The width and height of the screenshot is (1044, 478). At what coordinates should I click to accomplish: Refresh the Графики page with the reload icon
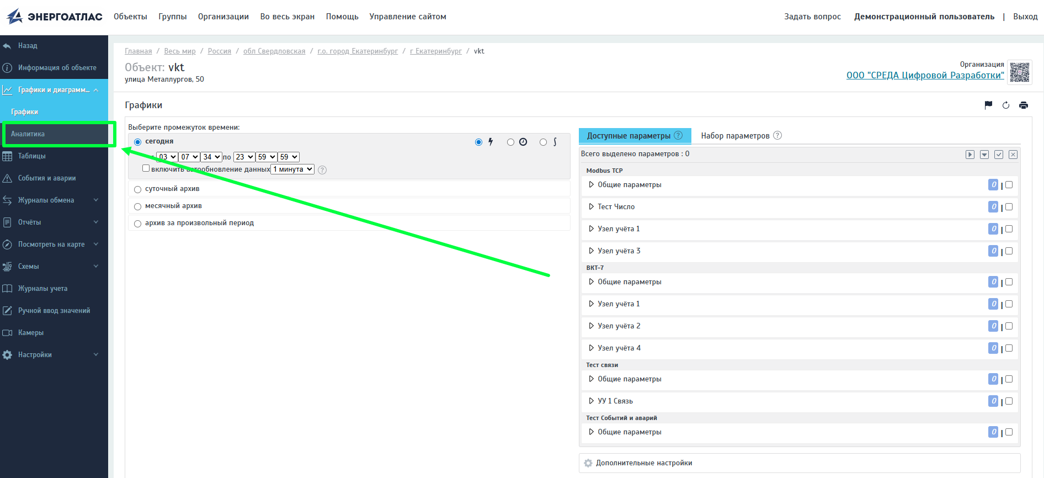(1006, 105)
